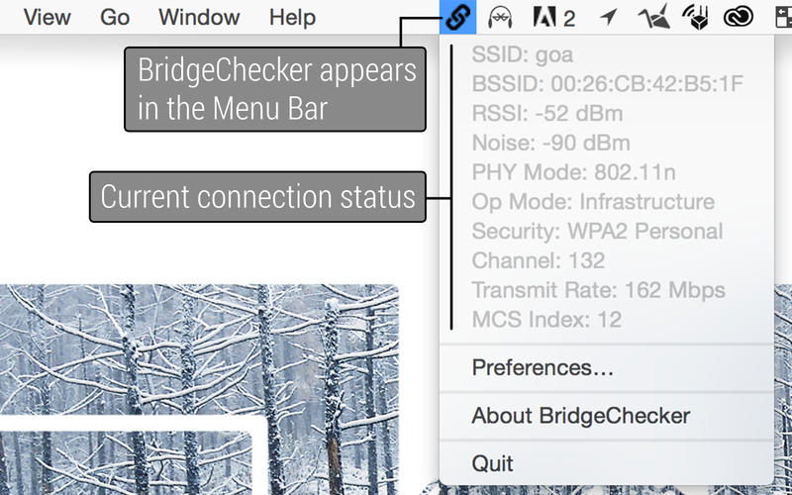Open the origami crane menu bar icon

tap(654, 17)
